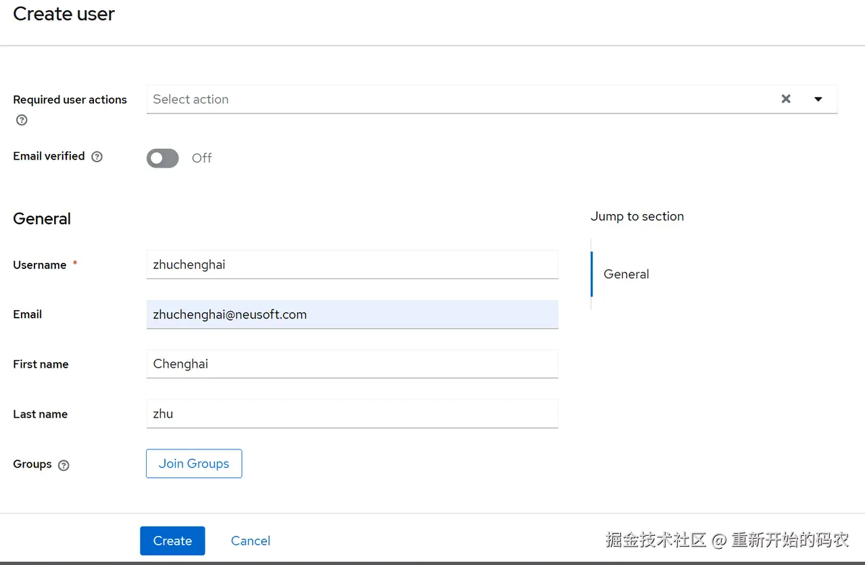The width and height of the screenshot is (865, 565).
Task: Select the Email input field
Action: tap(352, 314)
